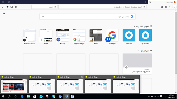Click Firefox icon on taskbar
Image resolution: width=177 pixels, height=99 pixels.
pos(66,97)
